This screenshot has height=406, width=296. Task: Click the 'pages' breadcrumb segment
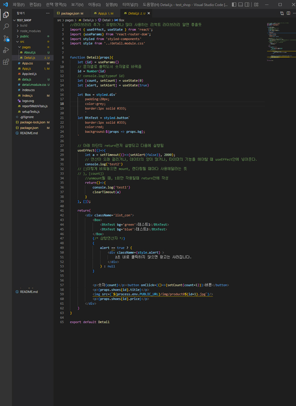click(x=69, y=20)
